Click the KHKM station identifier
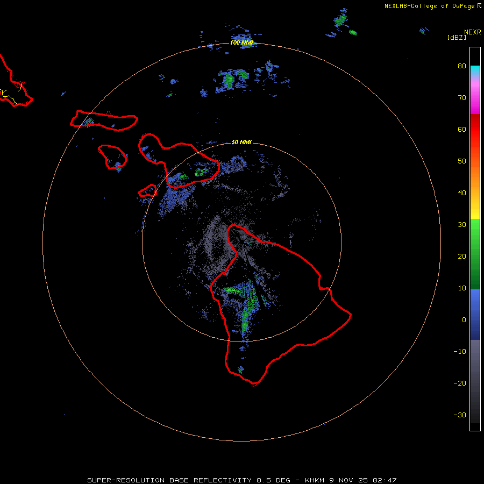This screenshot has height=484, width=484. pyautogui.click(x=315, y=480)
